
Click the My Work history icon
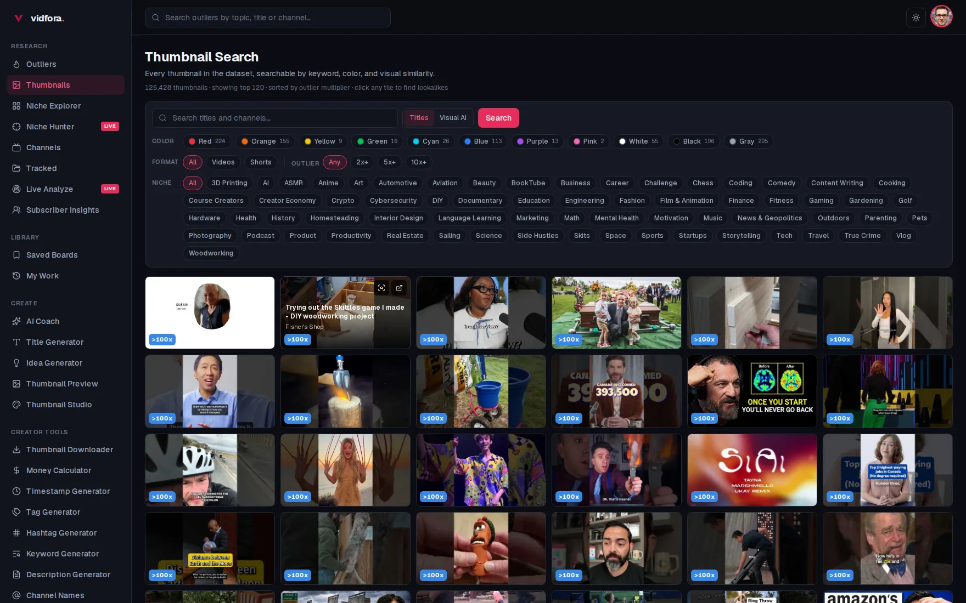click(x=16, y=276)
